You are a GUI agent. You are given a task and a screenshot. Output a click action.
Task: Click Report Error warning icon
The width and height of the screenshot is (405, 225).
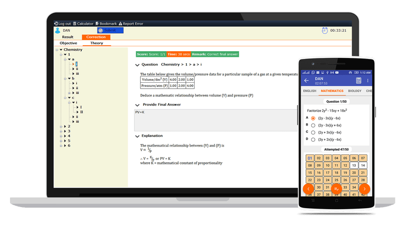pyautogui.click(x=120, y=24)
